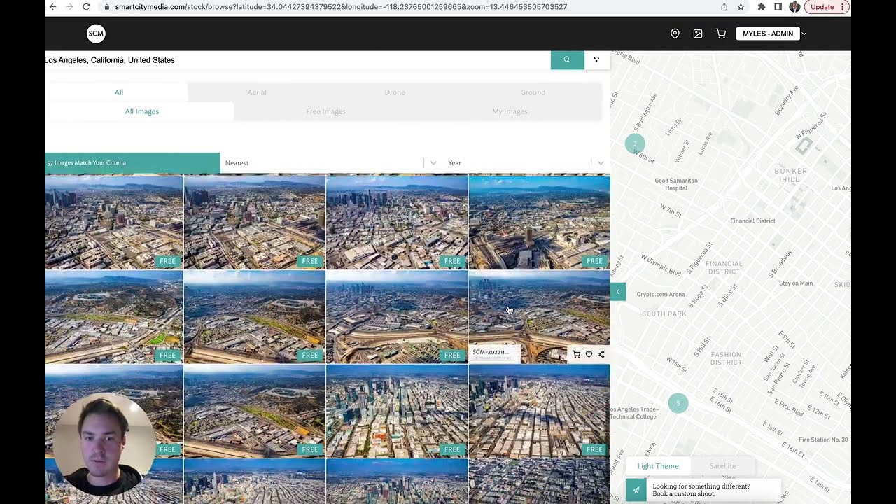Screen dimensions: 896x504
Task: Click the map cluster marker labeled 5
Action: (x=678, y=403)
